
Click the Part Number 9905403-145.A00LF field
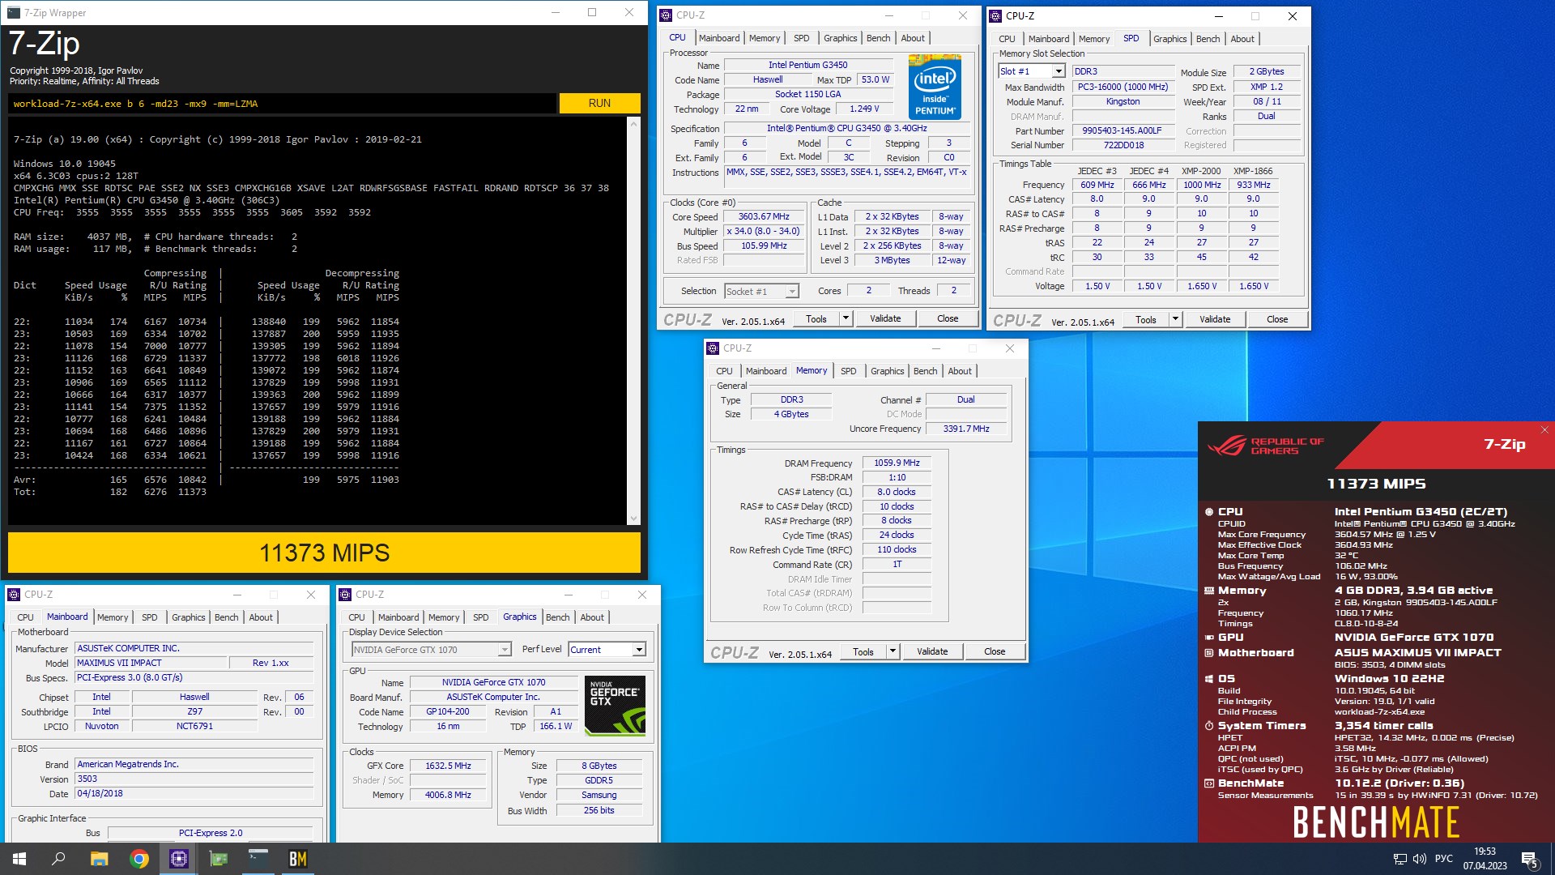point(1123,130)
